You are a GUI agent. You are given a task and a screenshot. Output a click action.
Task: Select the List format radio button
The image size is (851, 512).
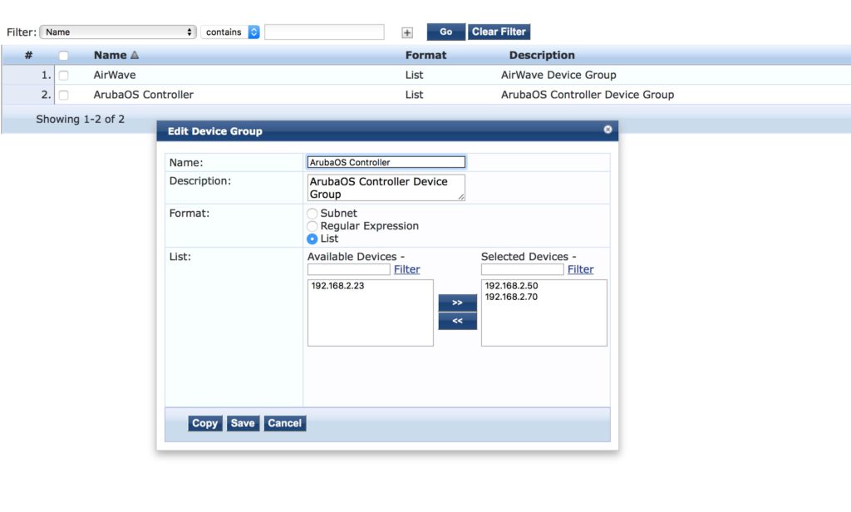pyautogui.click(x=312, y=239)
